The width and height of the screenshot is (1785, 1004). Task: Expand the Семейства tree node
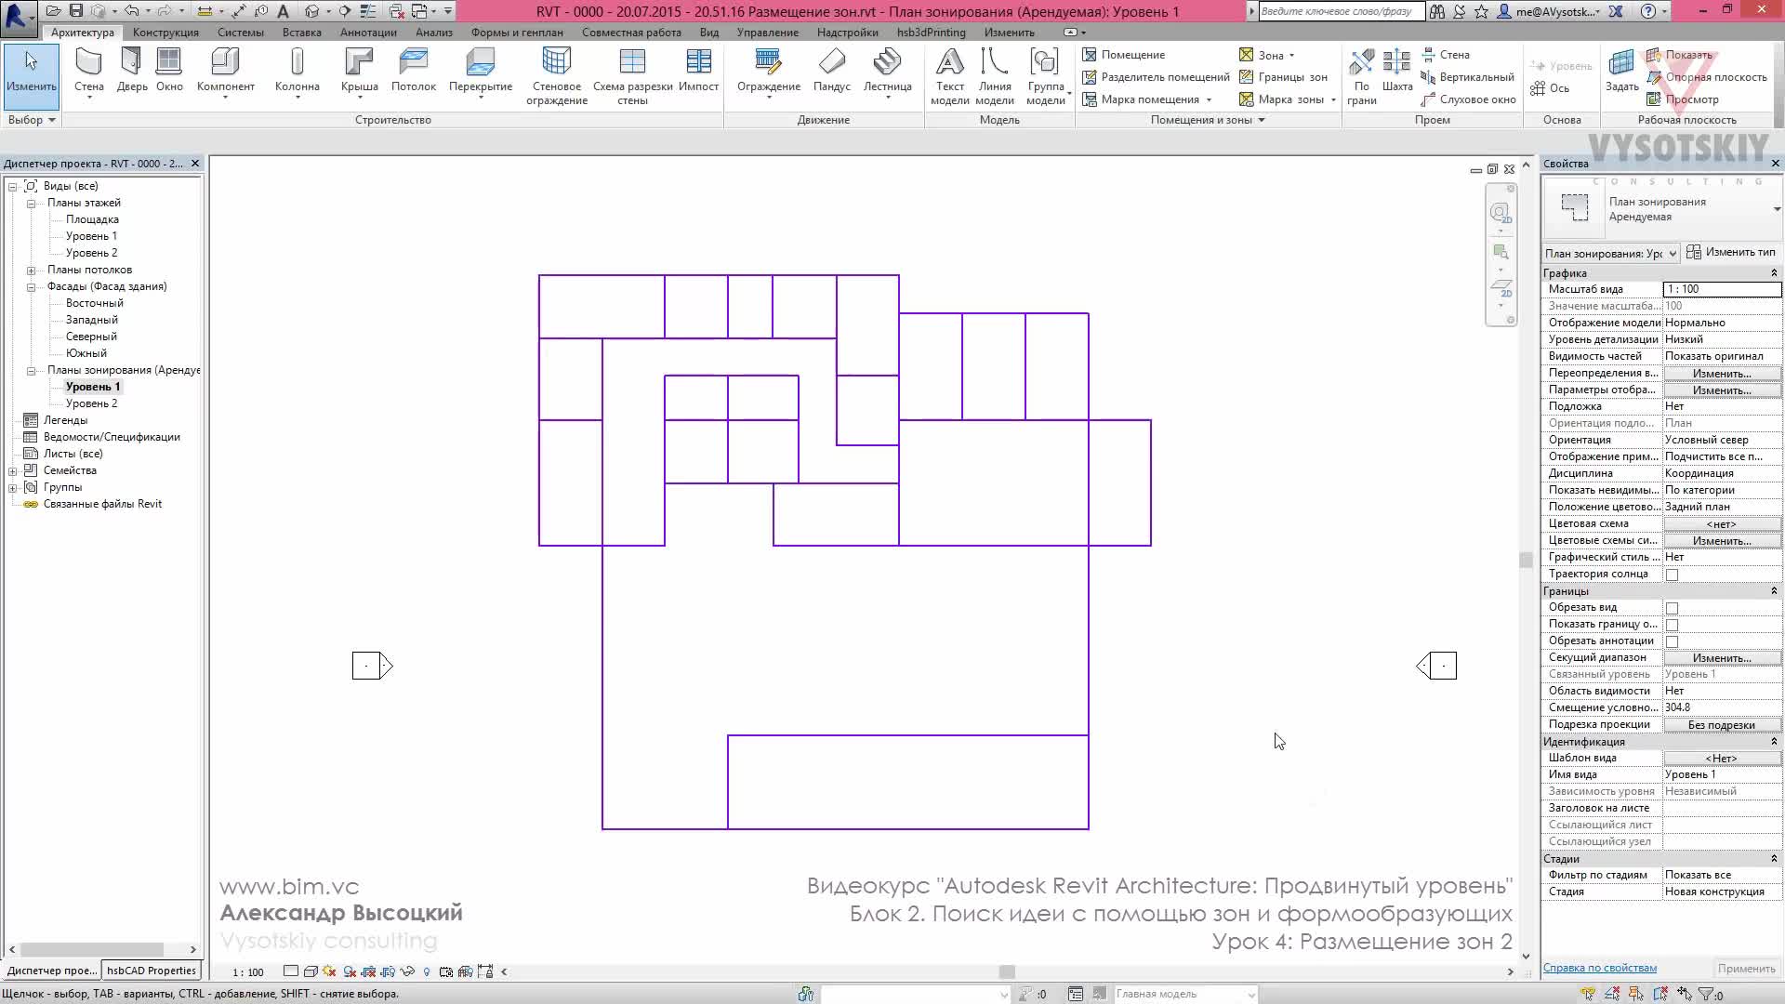[x=13, y=471]
